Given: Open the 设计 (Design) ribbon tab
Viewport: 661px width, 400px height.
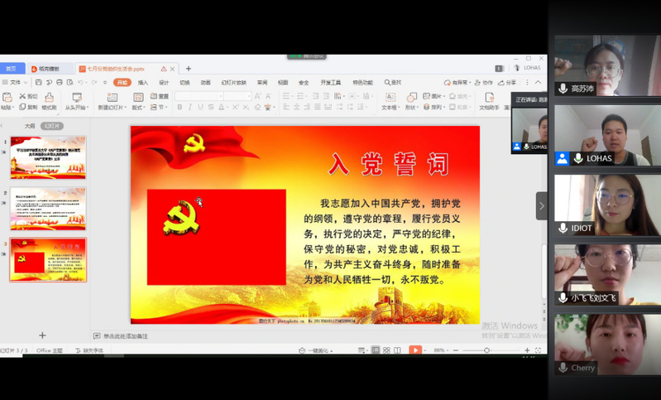Looking at the screenshot, I should coord(164,83).
